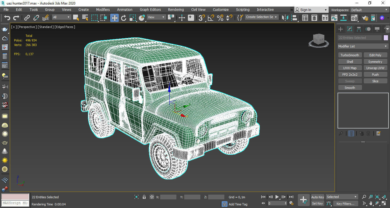Toggle Isolate Selection in the status bar
This screenshot has width=390, height=208.
tap(136, 197)
